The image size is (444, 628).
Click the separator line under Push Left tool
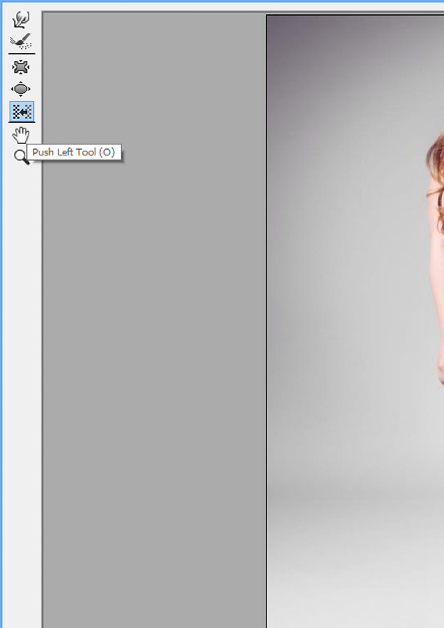22,122
